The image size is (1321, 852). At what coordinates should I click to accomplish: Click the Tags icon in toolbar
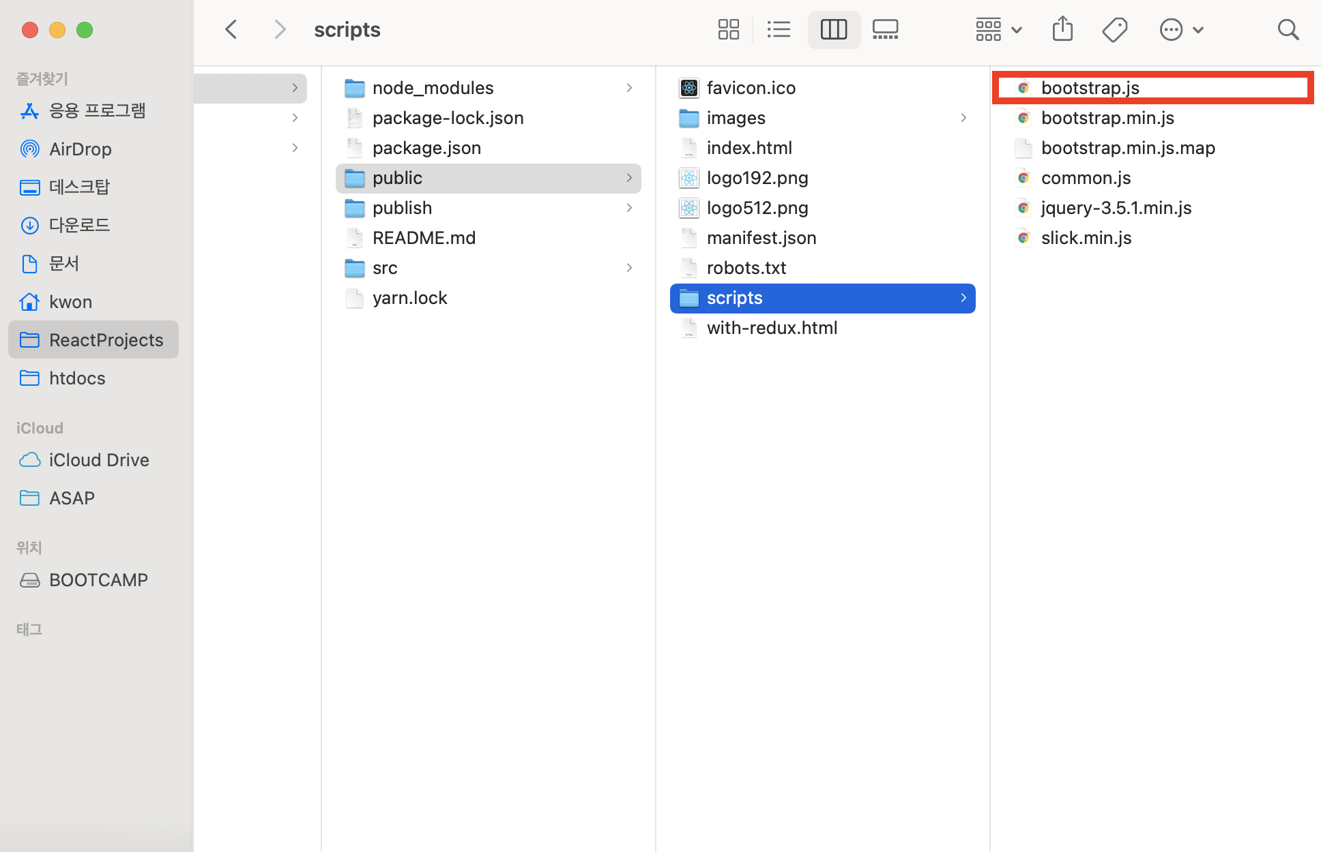click(1114, 29)
